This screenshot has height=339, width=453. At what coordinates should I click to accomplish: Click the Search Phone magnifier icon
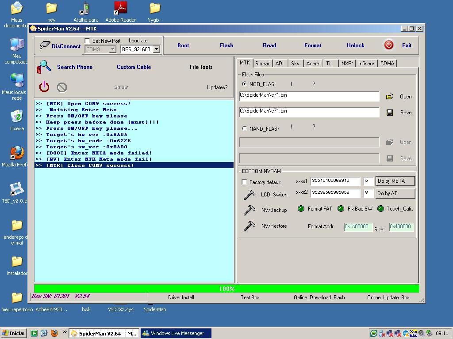pos(44,67)
